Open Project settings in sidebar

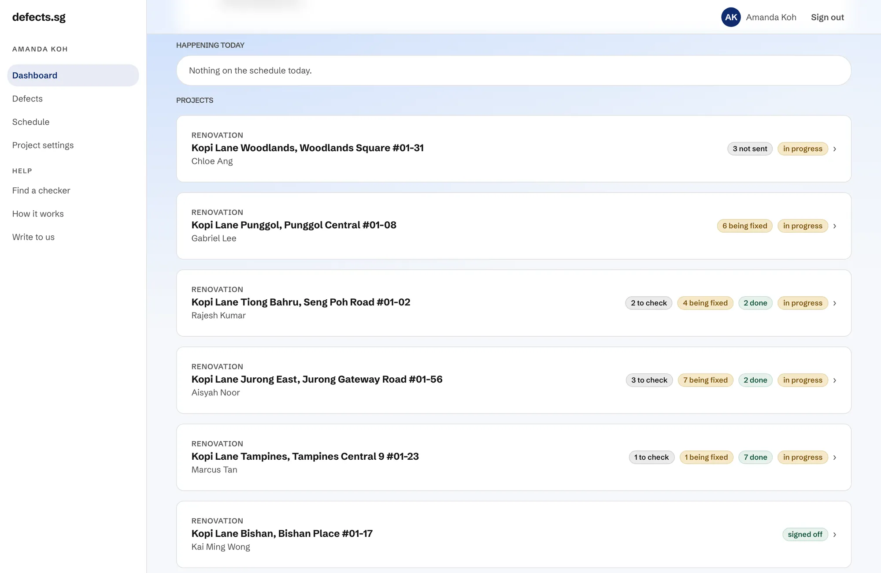(43, 145)
